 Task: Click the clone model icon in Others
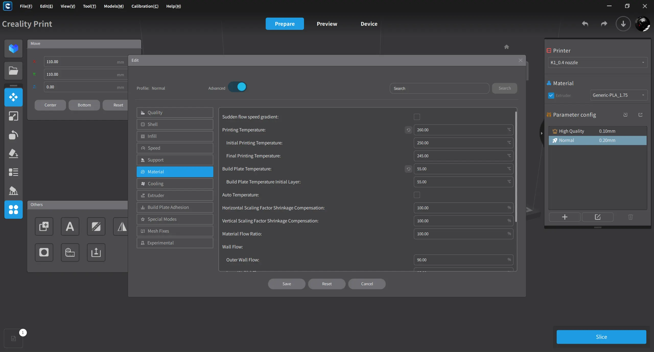tap(44, 226)
